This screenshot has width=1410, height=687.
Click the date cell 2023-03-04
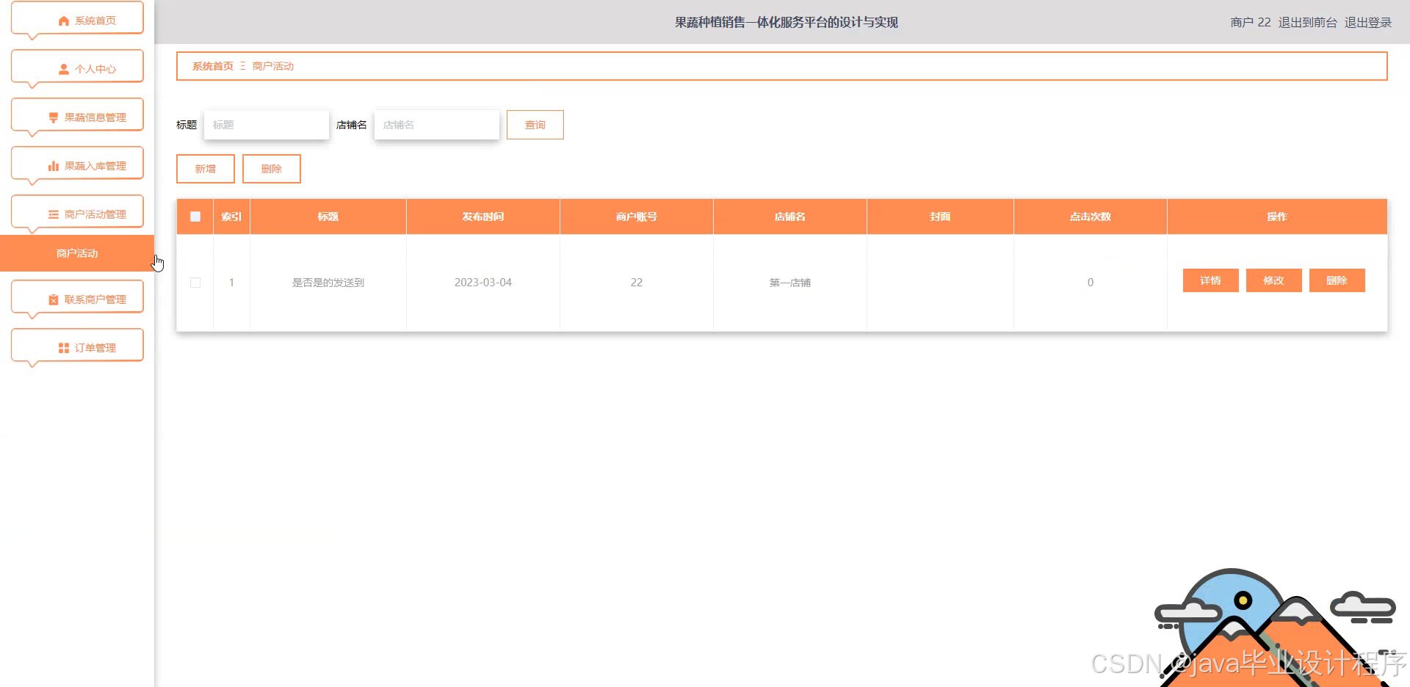click(x=483, y=283)
